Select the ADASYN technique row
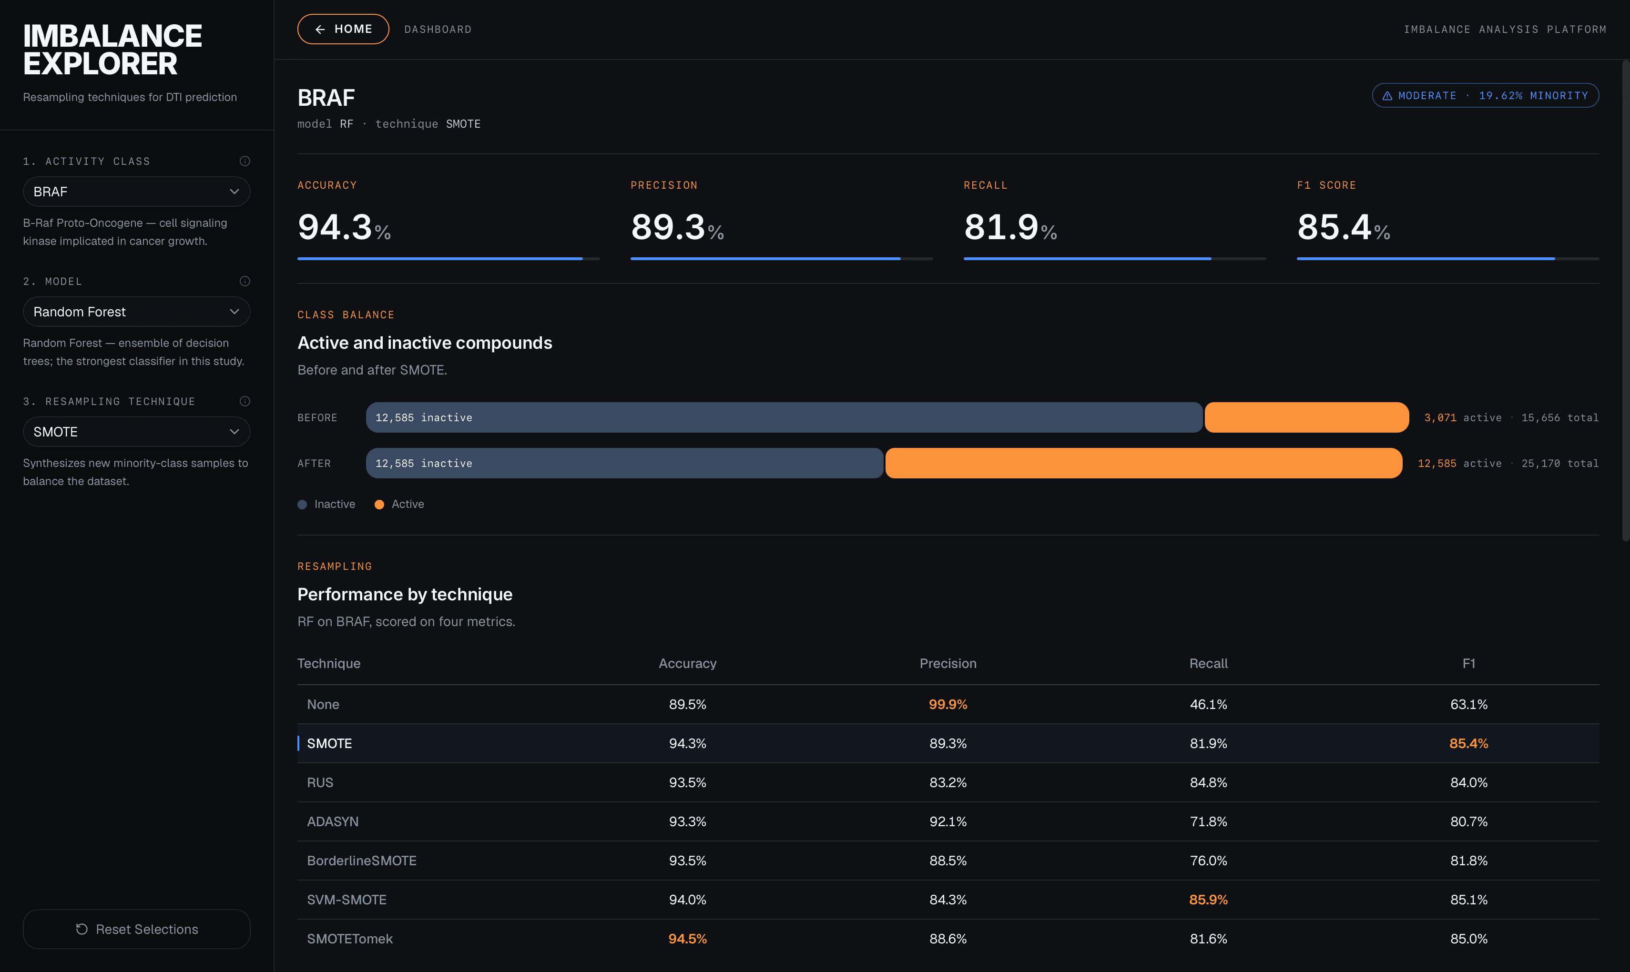This screenshot has height=972, width=1630. [948, 821]
